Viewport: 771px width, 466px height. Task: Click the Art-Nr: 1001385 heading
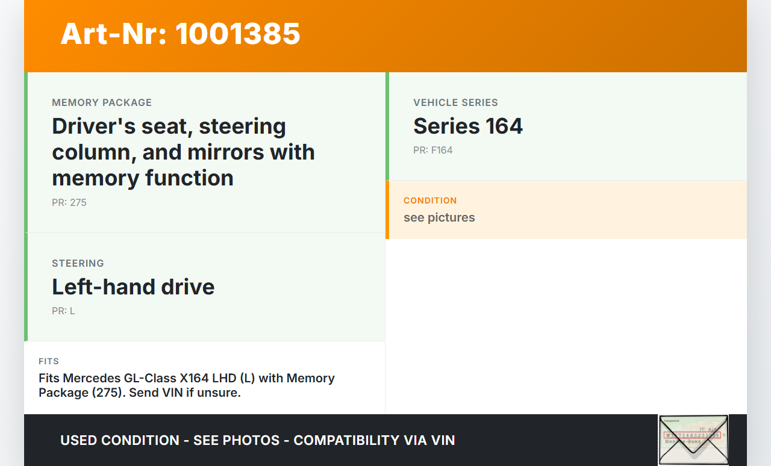click(180, 34)
